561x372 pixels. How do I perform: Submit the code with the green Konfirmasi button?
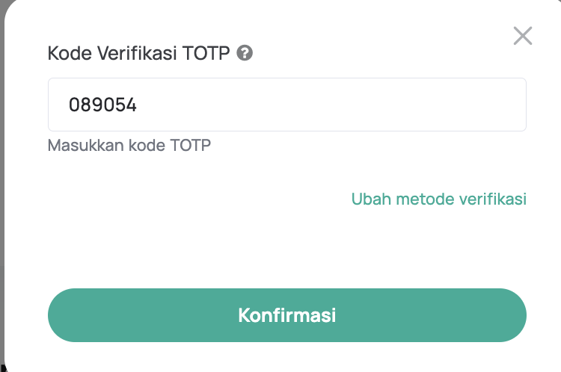click(x=287, y=315)
